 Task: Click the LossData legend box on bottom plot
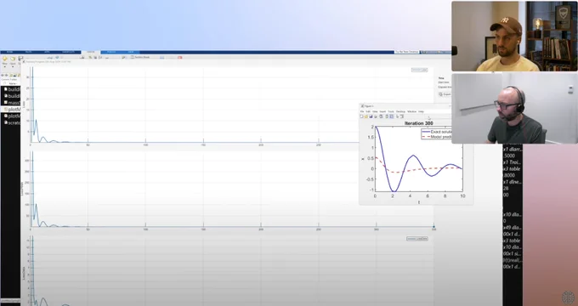pyautogui.click(x=417, y=239)
